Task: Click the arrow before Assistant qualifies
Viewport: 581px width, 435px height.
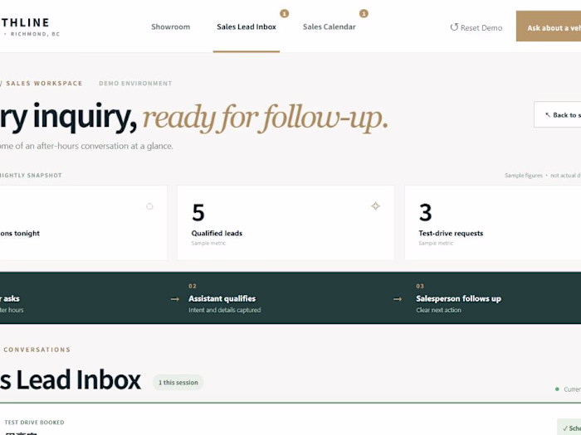Action: coord(175,299)
